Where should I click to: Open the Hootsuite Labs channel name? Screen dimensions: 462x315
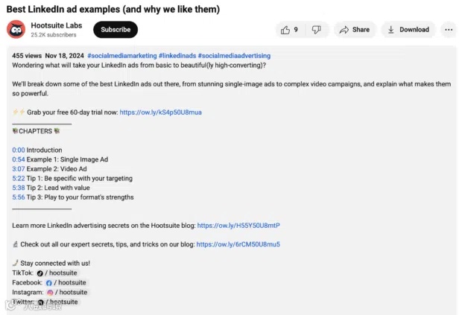point(57,25)
